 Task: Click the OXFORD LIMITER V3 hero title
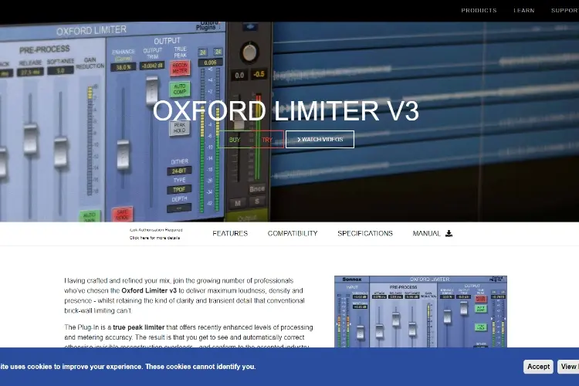286,111
